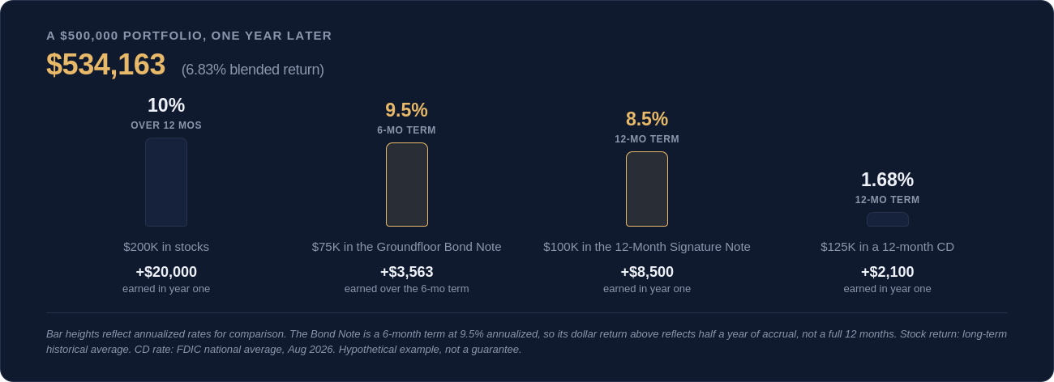Click the 8.5% rate label
The height and width of the screenshot is (382, 1054).
coord(647,119)
